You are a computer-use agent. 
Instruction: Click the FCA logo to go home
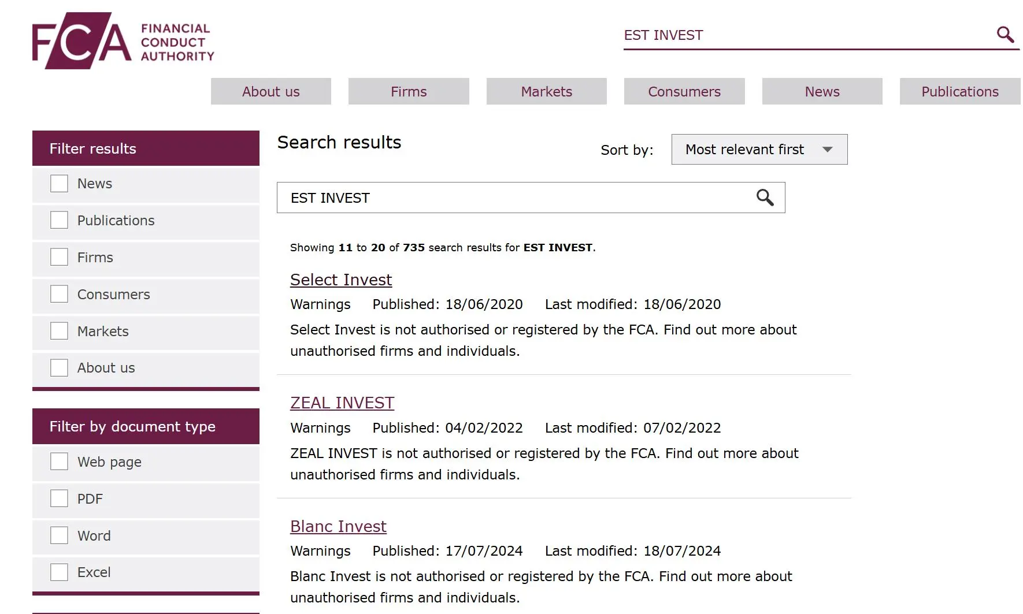(x=123, y=40)
